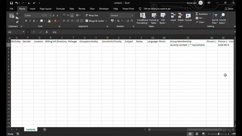Viewport: 242px width, 136px height.
Task: Align text to the right
Action: tap(72, 21)
